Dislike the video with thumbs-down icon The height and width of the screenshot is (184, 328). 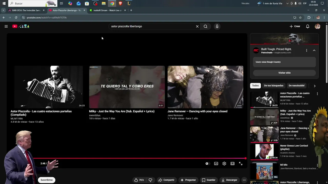[150, 180]
